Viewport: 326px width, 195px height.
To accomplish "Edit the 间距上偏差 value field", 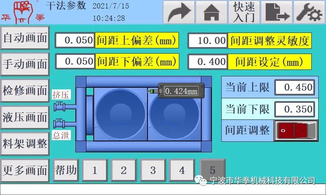I will point(75,40).
